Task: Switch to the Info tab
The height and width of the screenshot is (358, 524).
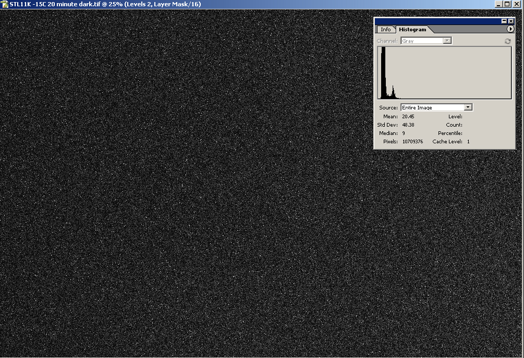Action: (x=385, y=30)
